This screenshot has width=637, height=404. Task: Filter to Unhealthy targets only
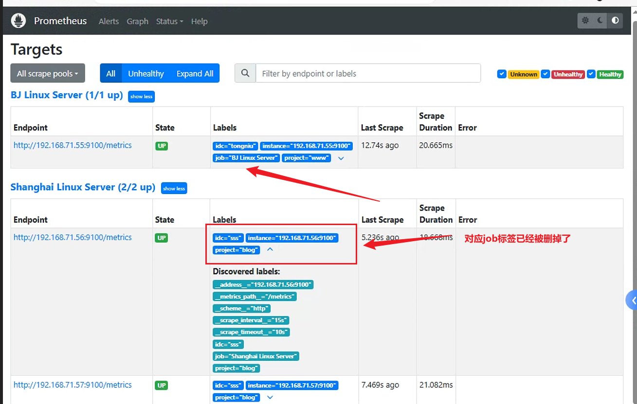click(x=146, y=73)
